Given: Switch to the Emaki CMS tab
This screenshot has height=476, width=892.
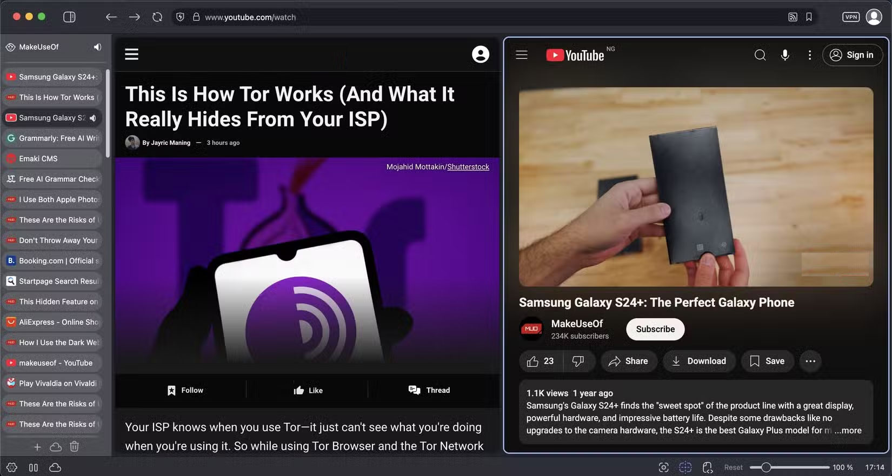Looking at the screenshot, I should 52,159.
